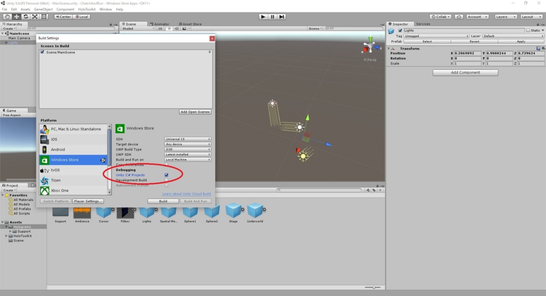Select the Lights prefab asset
This screenshot has height=296, width=546.
click(x=147, y=213)
